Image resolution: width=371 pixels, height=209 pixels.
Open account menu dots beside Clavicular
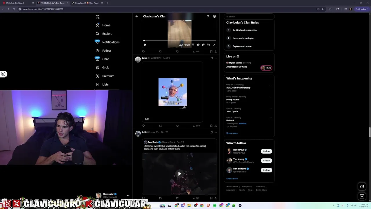[128, 196]
